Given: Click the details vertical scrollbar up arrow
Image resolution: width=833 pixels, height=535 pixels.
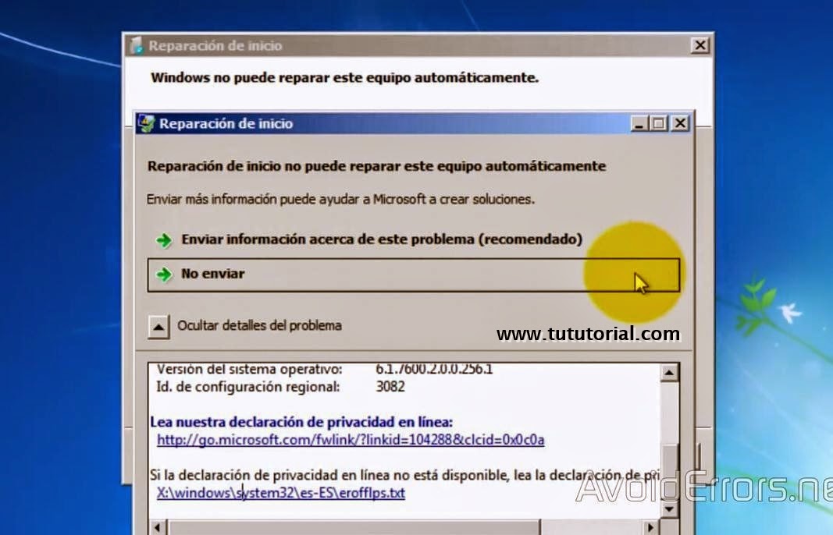Looking at the screenshot, I should coord(669,374).
